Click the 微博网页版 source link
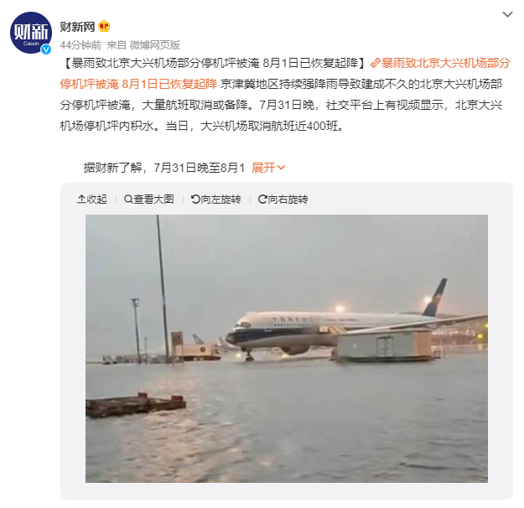 pyautogui.click(x=155, y=44)
